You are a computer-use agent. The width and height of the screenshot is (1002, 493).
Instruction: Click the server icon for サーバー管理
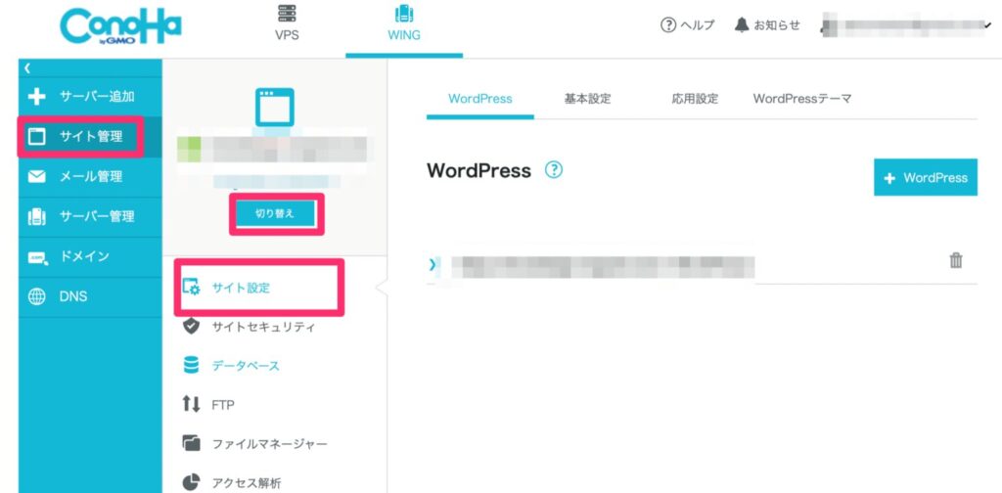pos(37,216)
